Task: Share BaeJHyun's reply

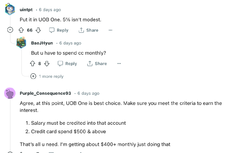Action: click(x=97, y=64)
